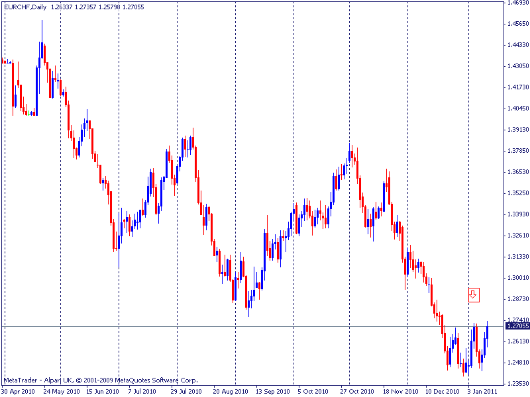
Task: Click the 1.45650 price scale label
Action: (x=517, y=24)
